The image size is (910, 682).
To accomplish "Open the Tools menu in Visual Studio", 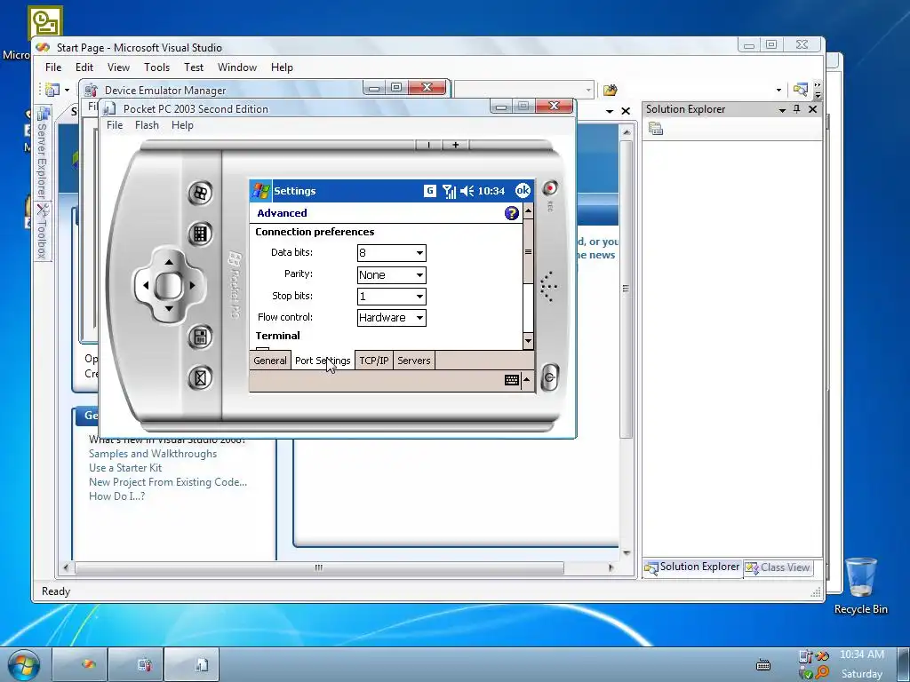I will tap(156, 67).
